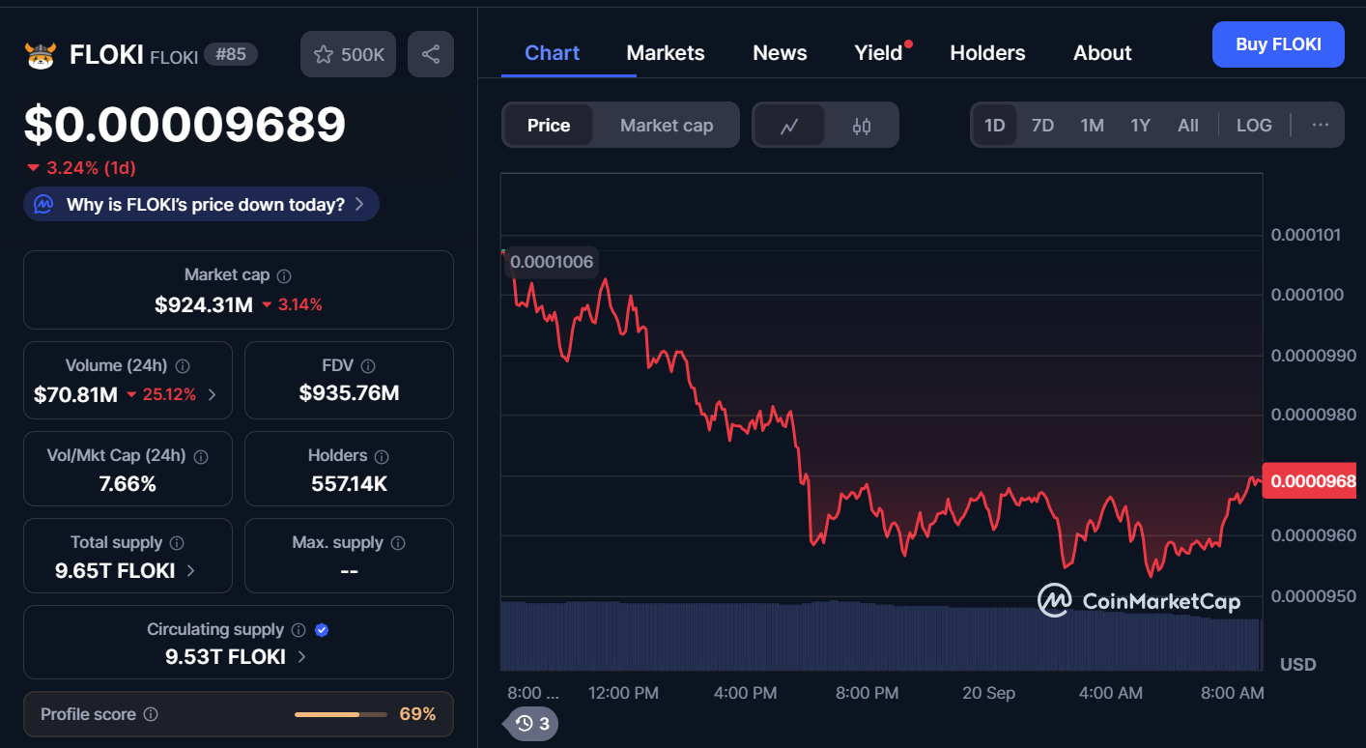The image size is (1366, 748).
Task: Click the Max. supply info icon
Action: pyautogui.click(x=398, y=543)
